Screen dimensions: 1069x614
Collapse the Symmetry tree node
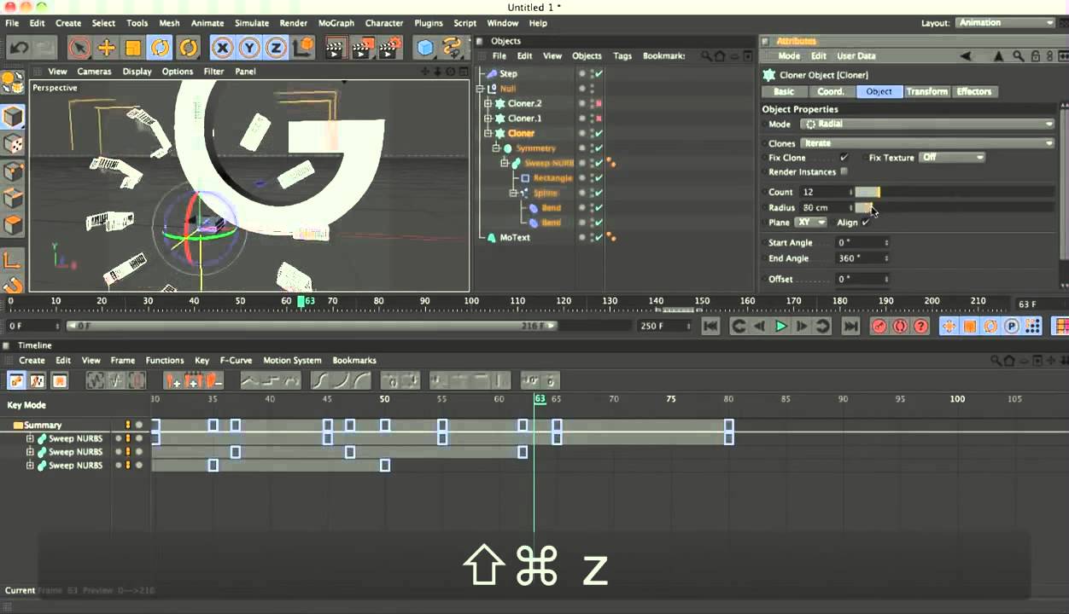pyautogui.click(x=497, y=148)
